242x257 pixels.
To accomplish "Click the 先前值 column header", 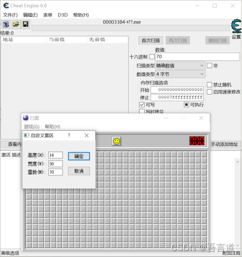I will [x=107, y=40].
